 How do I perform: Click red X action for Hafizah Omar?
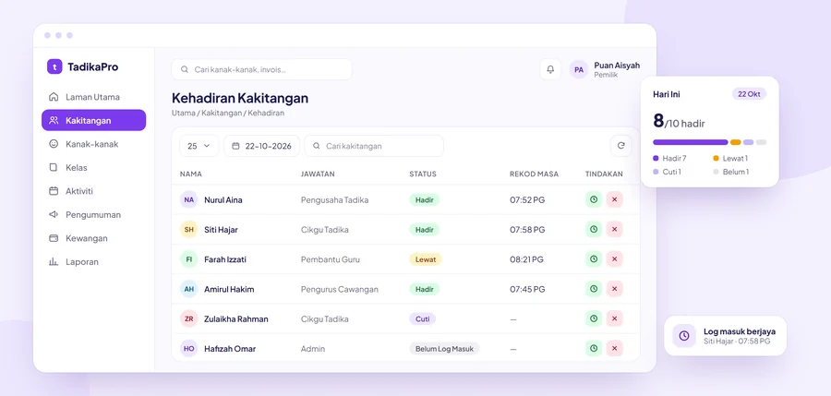pos(614,348)
